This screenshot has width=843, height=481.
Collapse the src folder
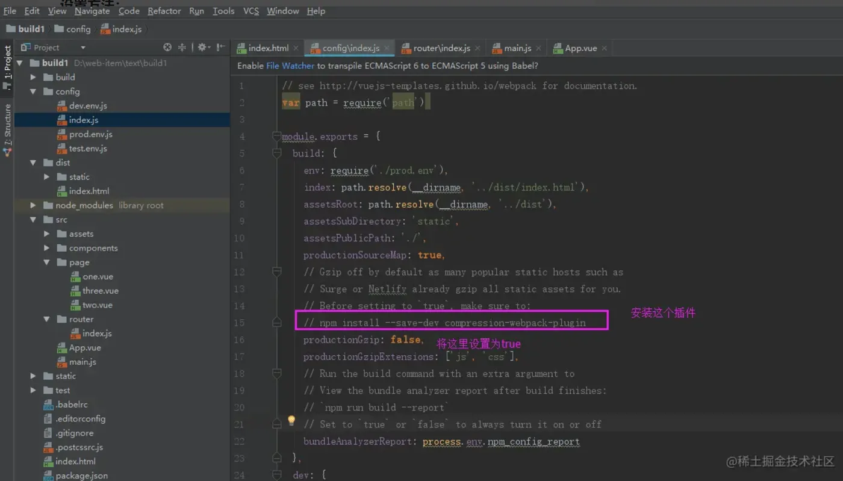[33, 220]
